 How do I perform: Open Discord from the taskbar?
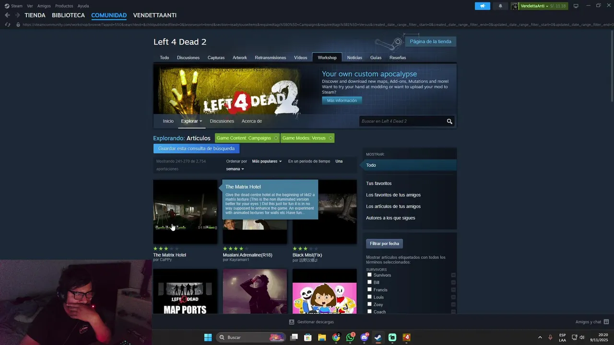[x=364, y=337]
